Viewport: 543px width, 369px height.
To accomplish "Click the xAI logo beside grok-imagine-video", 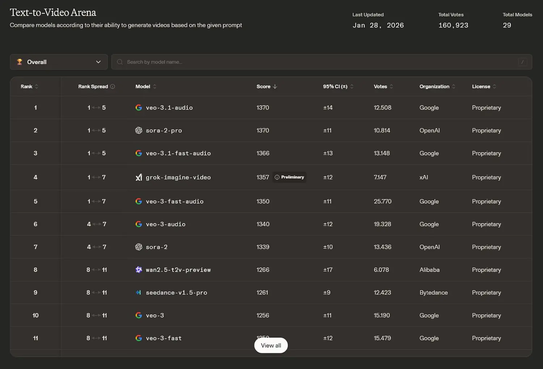I will click(139, 177).
